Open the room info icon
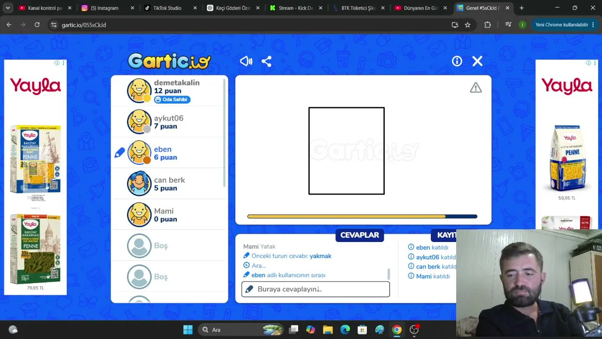The width and height of the screenshot is (602, 339). click(457, 61)
